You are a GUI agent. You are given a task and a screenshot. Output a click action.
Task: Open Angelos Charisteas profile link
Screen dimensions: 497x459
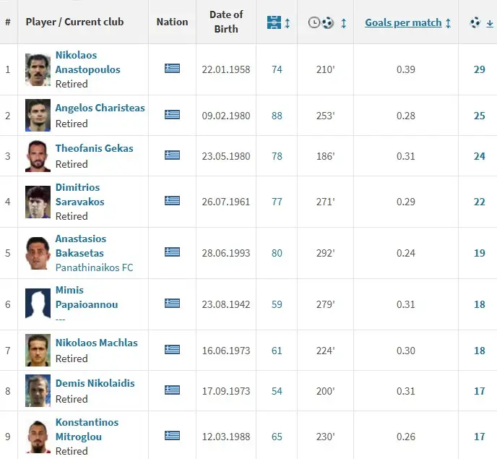(x=100, y=108)
